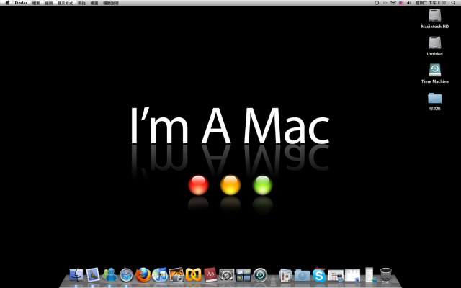Open the 視窗 menu
The width and height of the screenshot is (461, 288).
(x=94, y=3)
